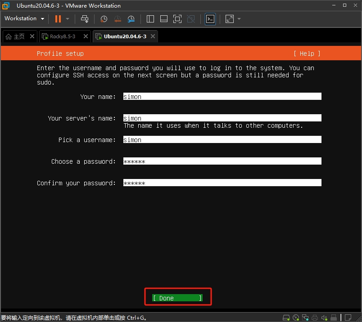Open the installer Help menu

(x=307, y=54)
